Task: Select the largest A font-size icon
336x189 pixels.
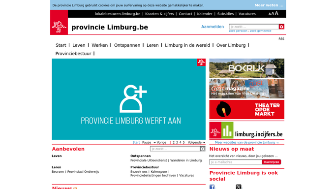Action: point(276,13)
